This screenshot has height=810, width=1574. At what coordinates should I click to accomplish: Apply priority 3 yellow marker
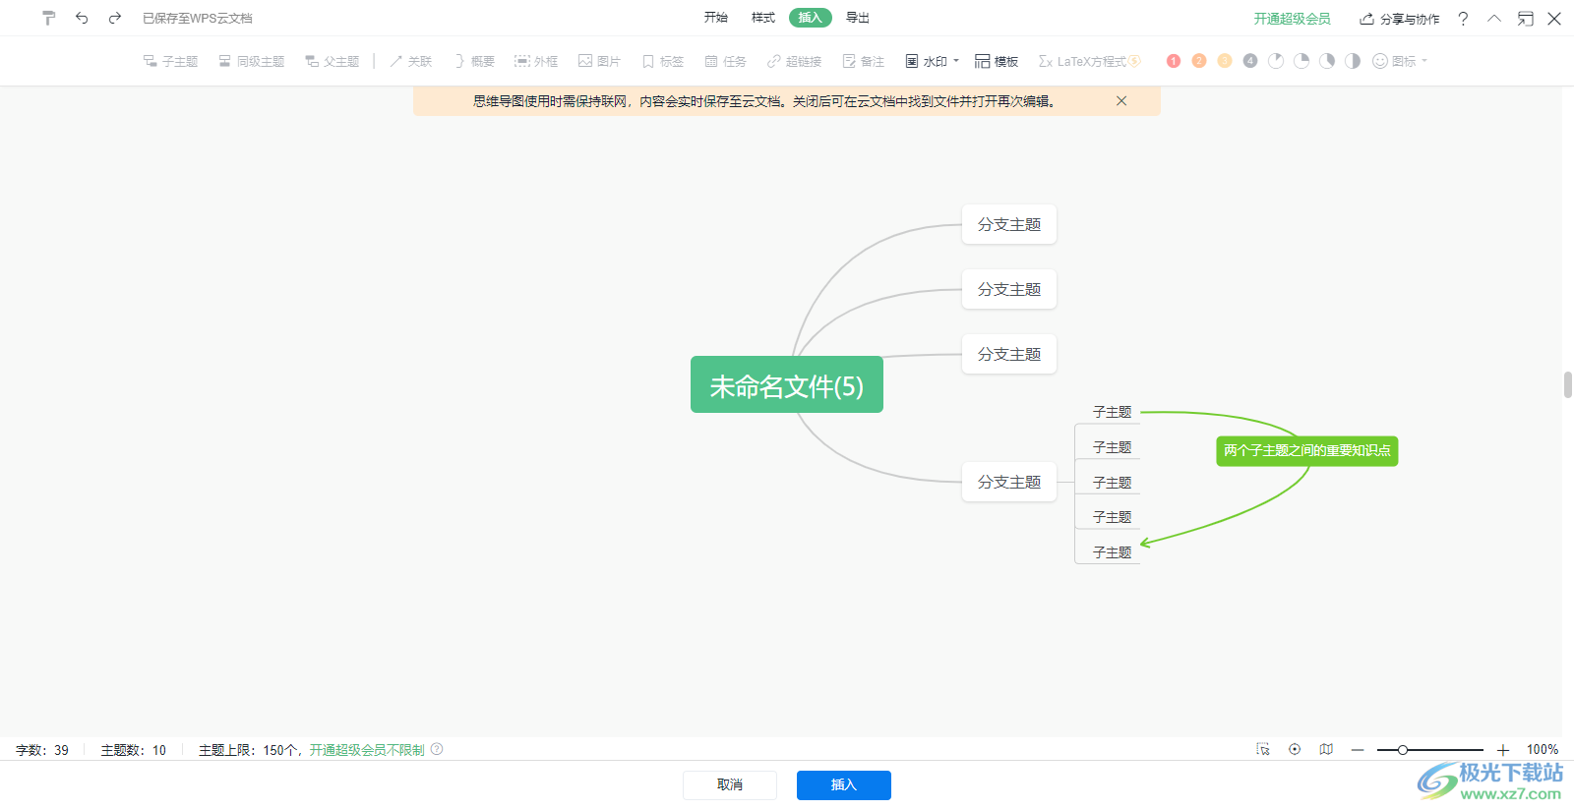[1225, 61]
